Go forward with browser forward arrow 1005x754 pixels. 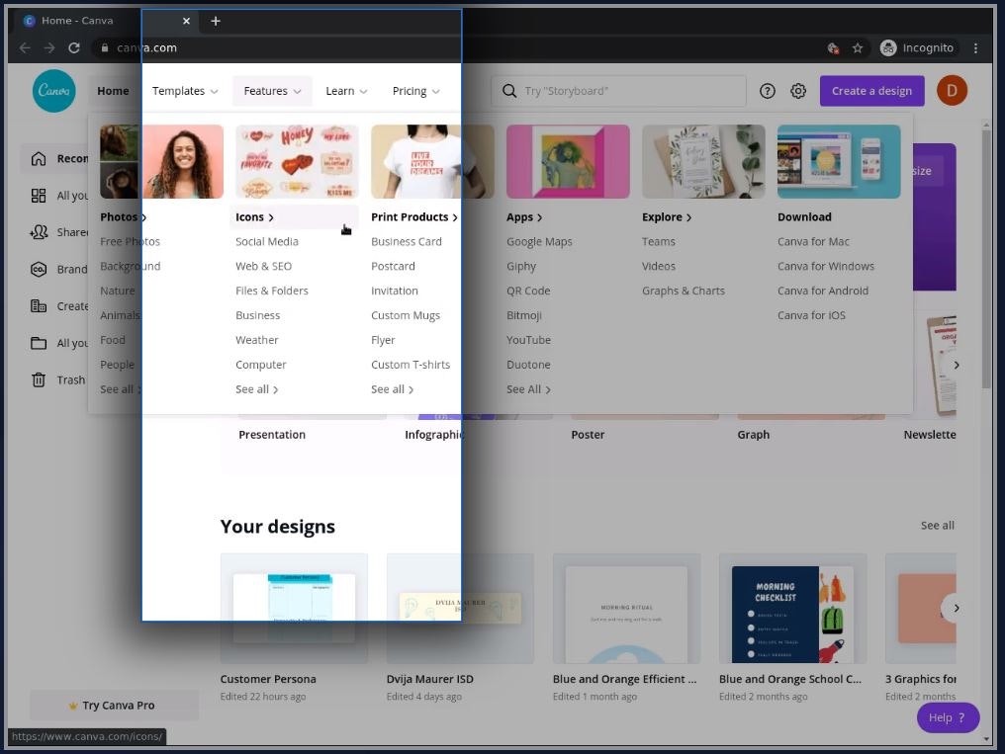49,48
